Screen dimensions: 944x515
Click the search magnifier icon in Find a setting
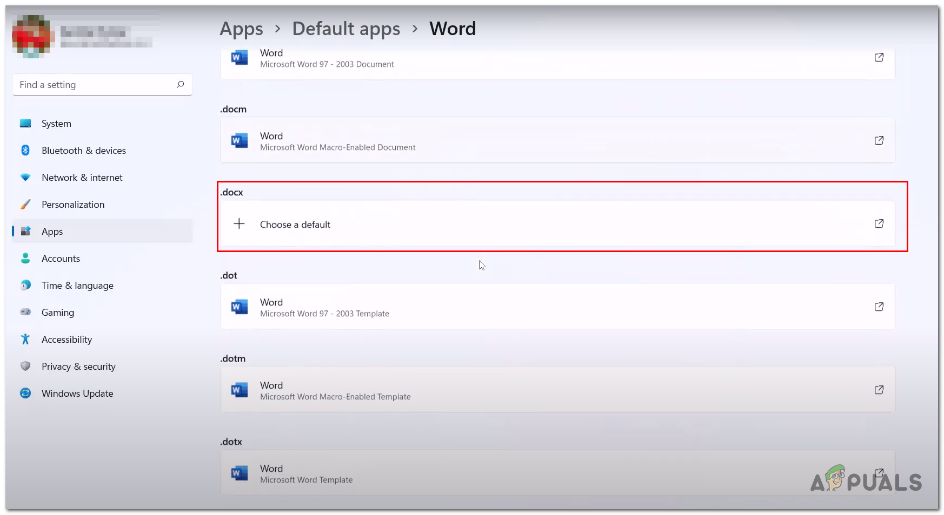pyautogui.click(x=180, y=85)
